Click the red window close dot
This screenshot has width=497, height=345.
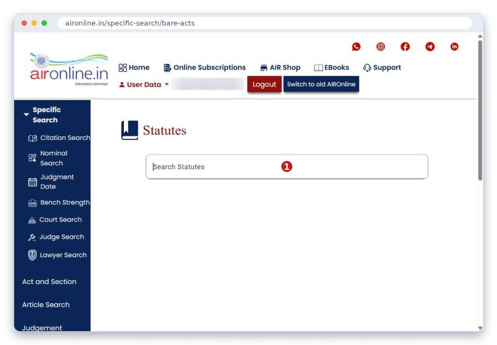24,23
